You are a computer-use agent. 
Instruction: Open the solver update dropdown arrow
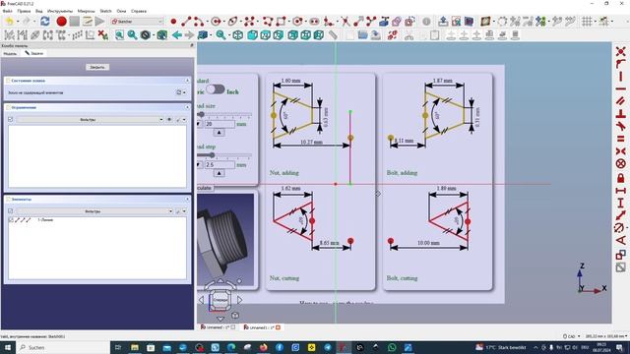click(x=184, y=92)
